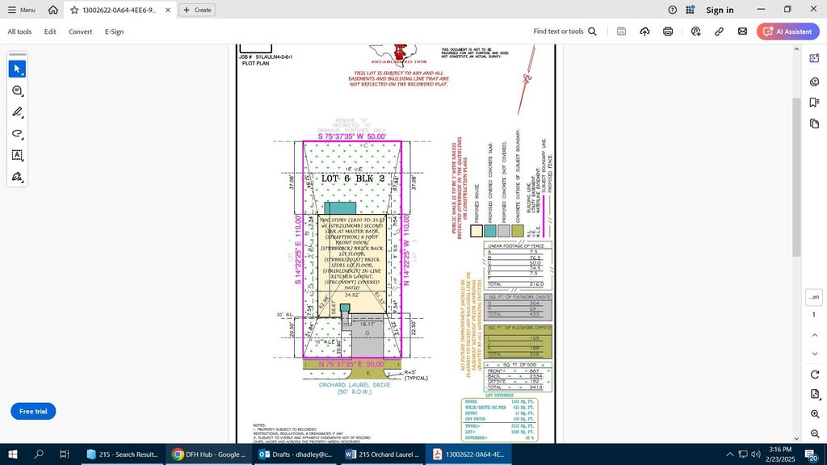This screenshot has width=827, height=465.
Task: Rotate the page view clockwise
Action: coord(815,375)
